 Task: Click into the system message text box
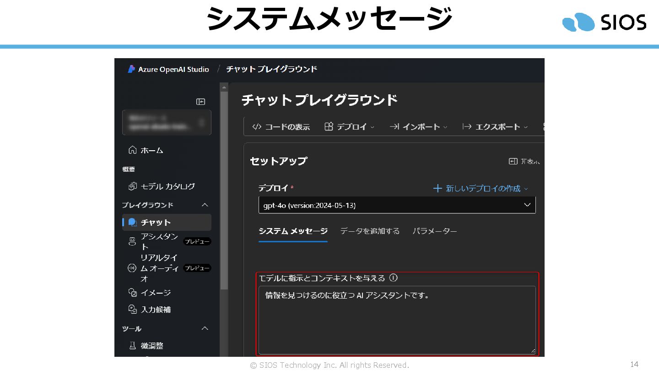pos(397,320)
